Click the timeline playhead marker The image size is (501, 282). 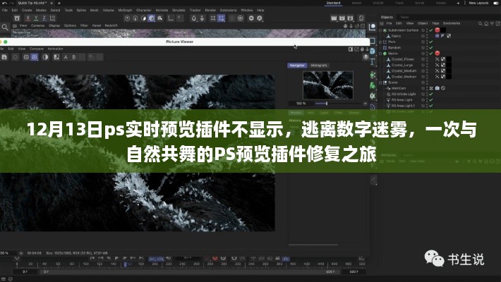click(x=126, y=264)
